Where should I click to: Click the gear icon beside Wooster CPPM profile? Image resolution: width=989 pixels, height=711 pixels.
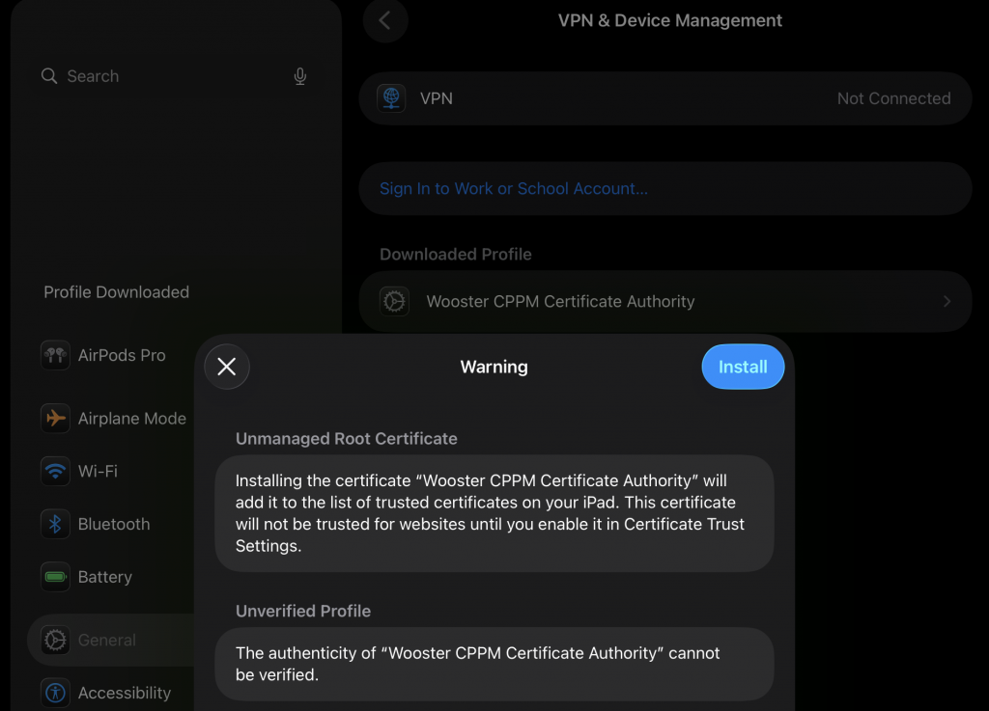coord(395,302)
